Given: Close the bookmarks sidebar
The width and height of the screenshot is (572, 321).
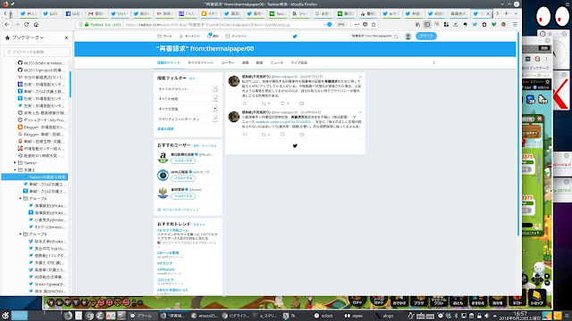Looking at the screenshot, I should 66,37.
